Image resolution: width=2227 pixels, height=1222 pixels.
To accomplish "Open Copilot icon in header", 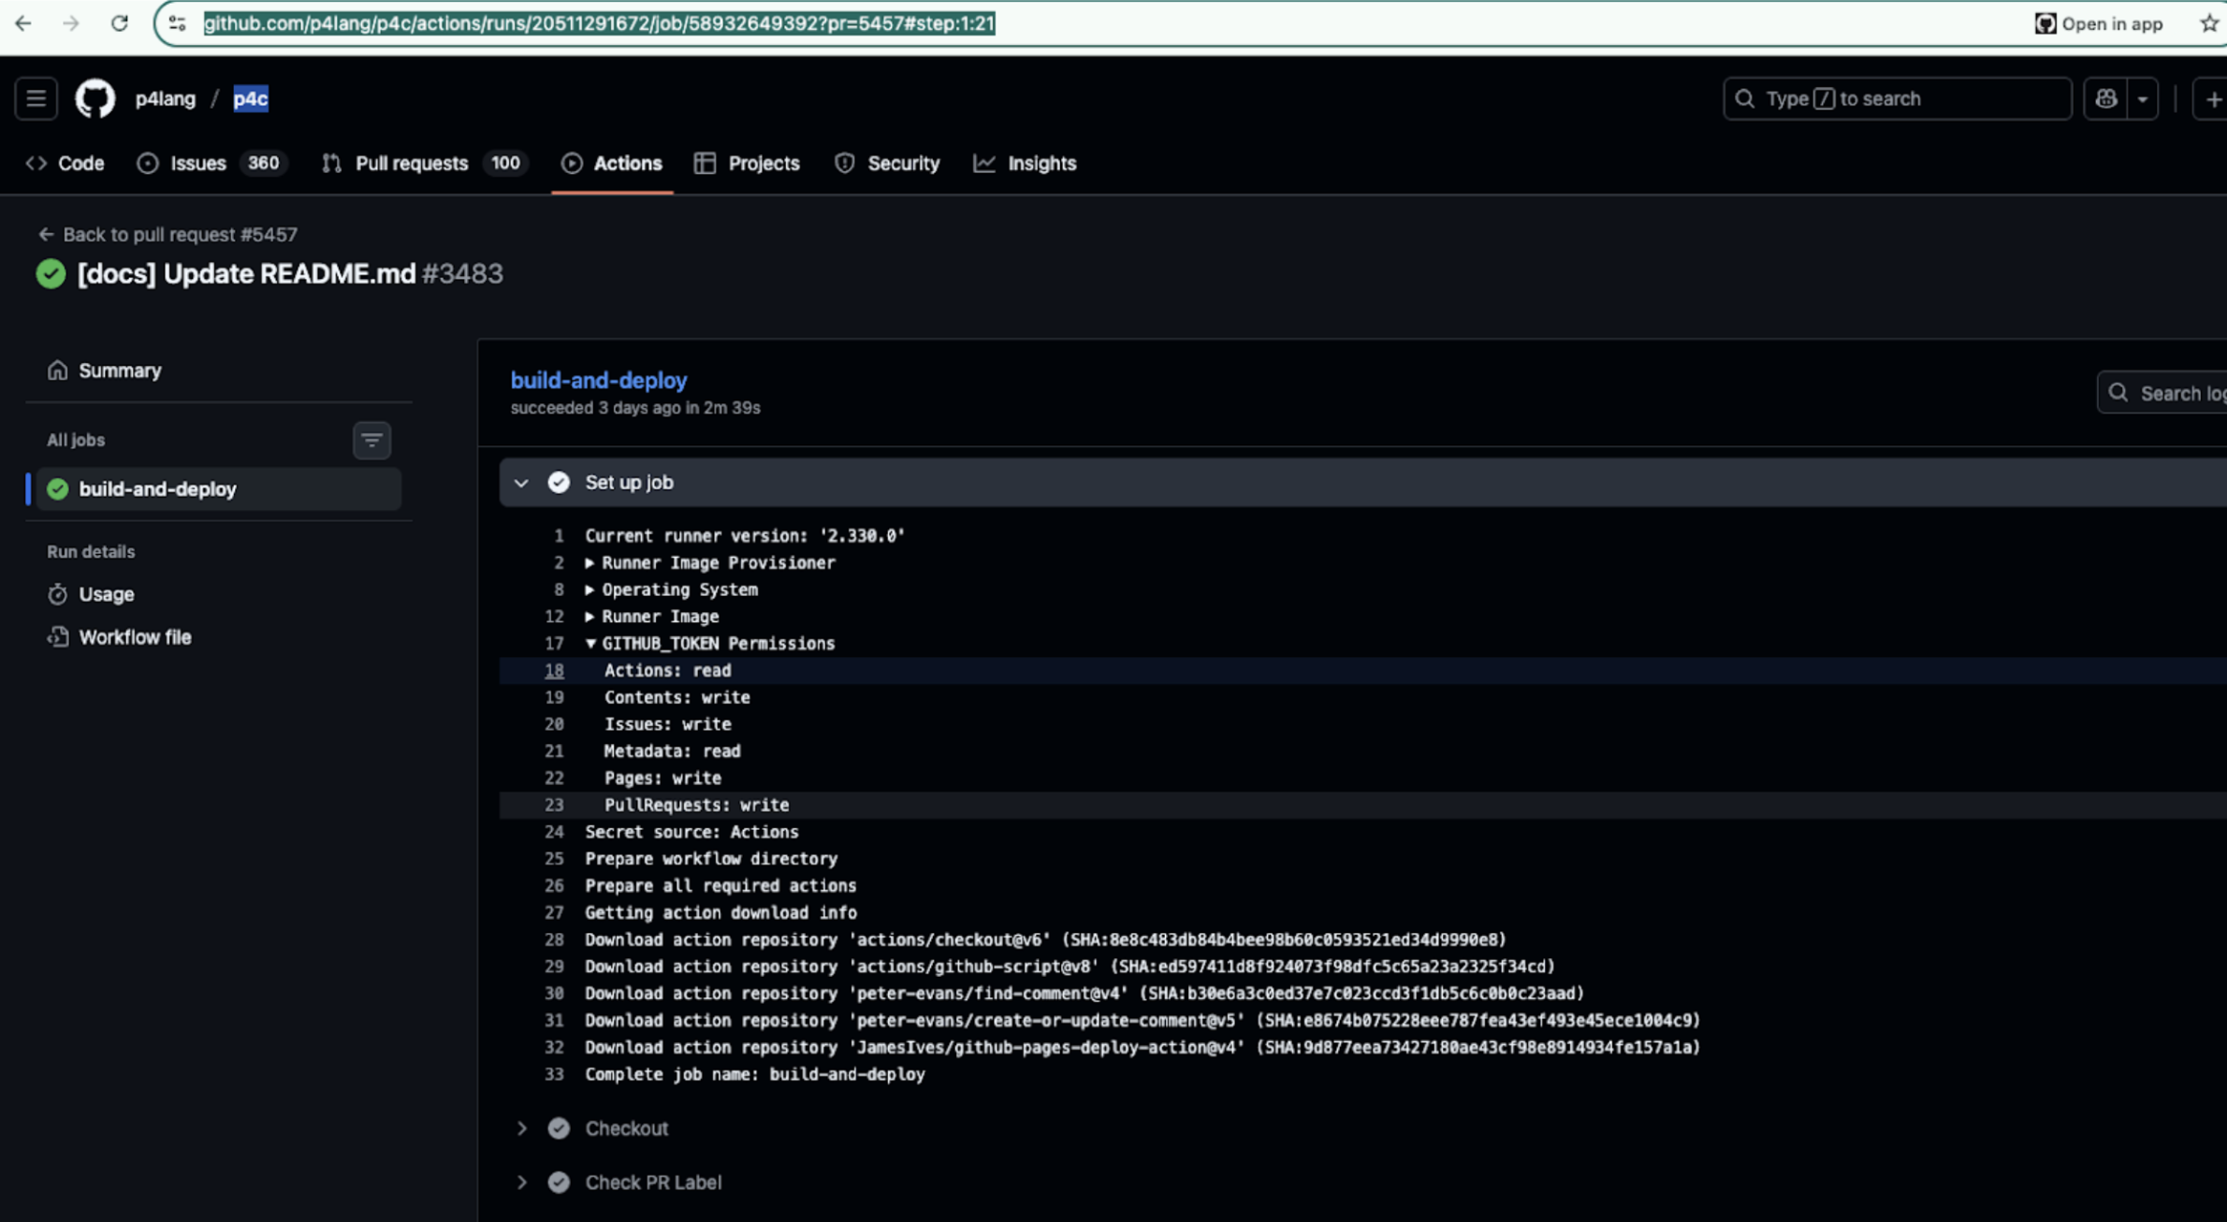I will (x=2105, y=98).
